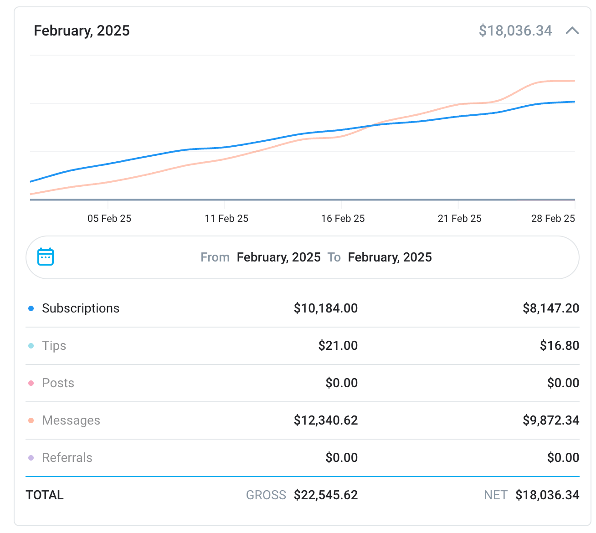Collapse the February, 2025 earnings panel
596x533 pixels.
click(x=572, y=31)
